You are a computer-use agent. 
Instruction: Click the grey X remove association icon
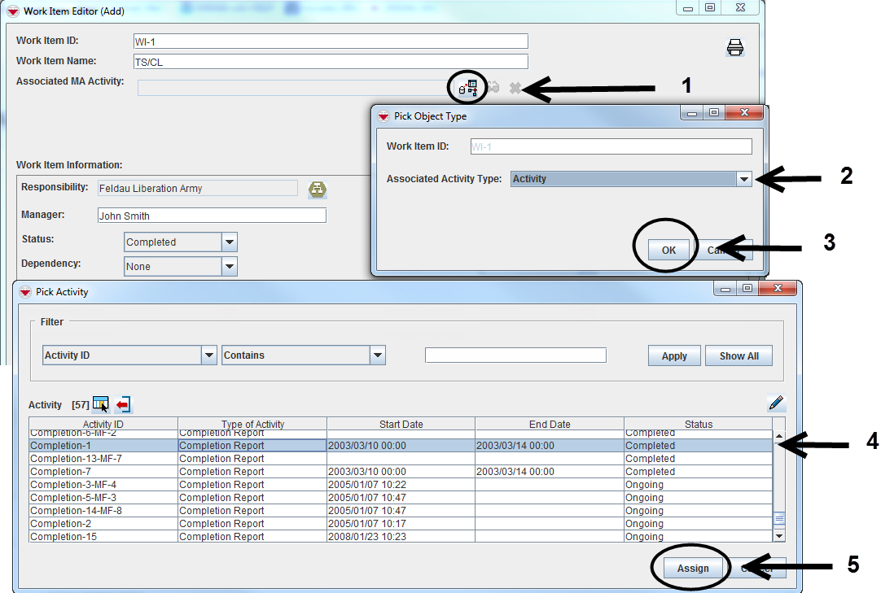515,88
